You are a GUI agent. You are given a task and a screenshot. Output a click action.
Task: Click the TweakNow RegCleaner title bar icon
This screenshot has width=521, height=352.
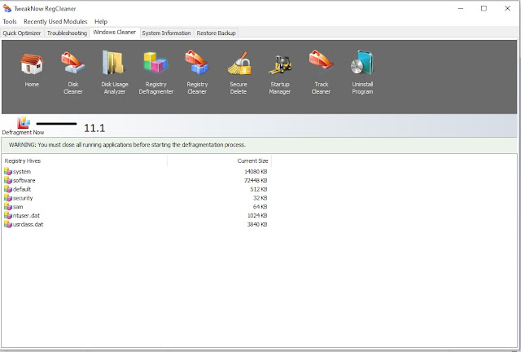[7, 8]
